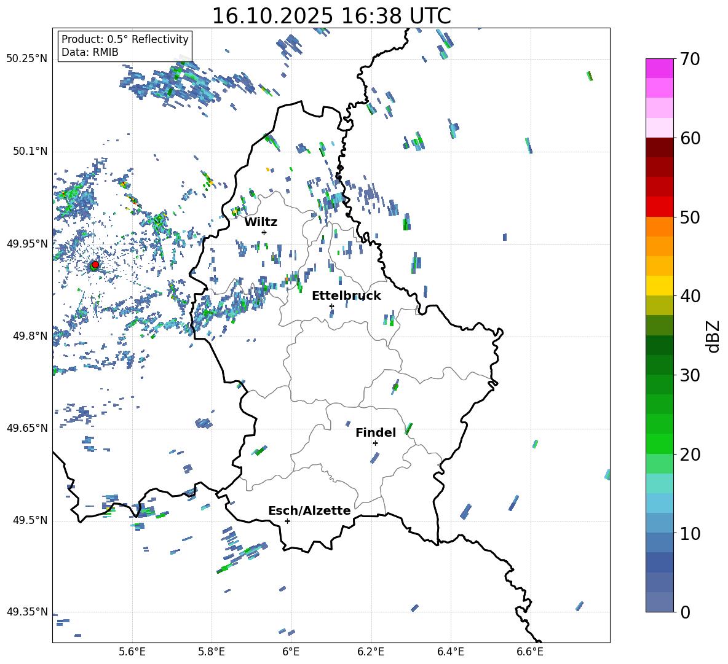Image resolution: width=728 pixels, height=664 pixels.
Task: Click the 16.10.2025 16:38 UTC title
Action: click(x=331, y=16)
